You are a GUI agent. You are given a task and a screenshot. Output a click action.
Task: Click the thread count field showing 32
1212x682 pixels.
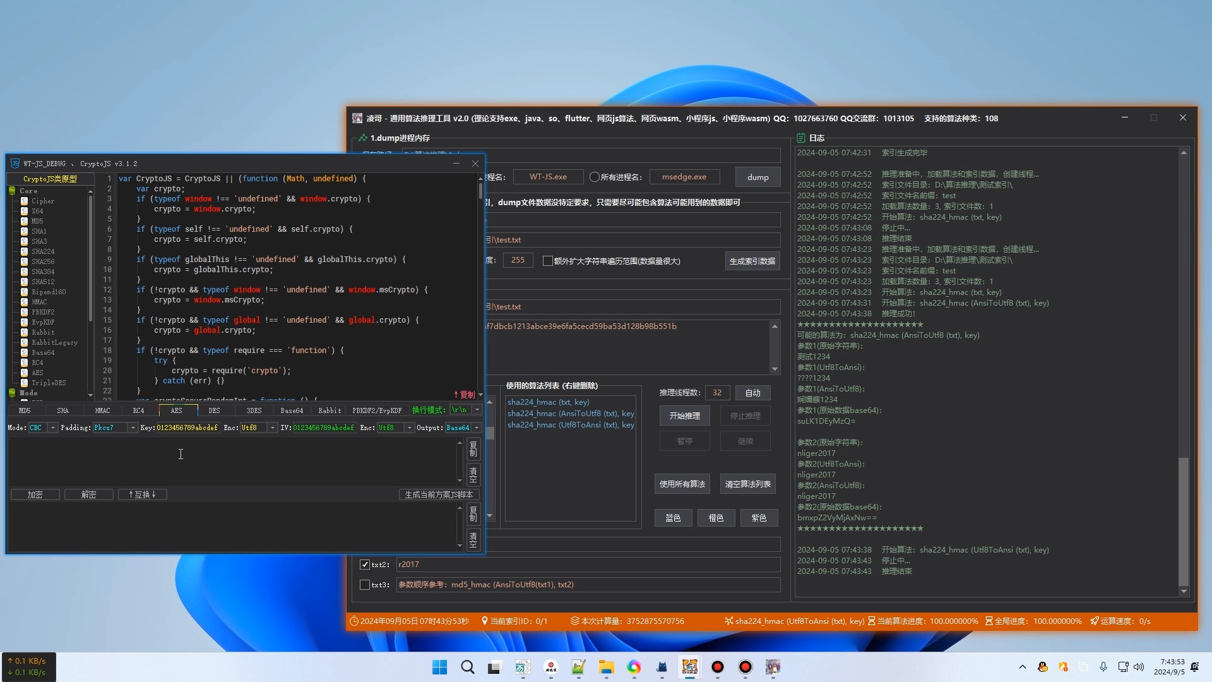[x=717, y=393]
